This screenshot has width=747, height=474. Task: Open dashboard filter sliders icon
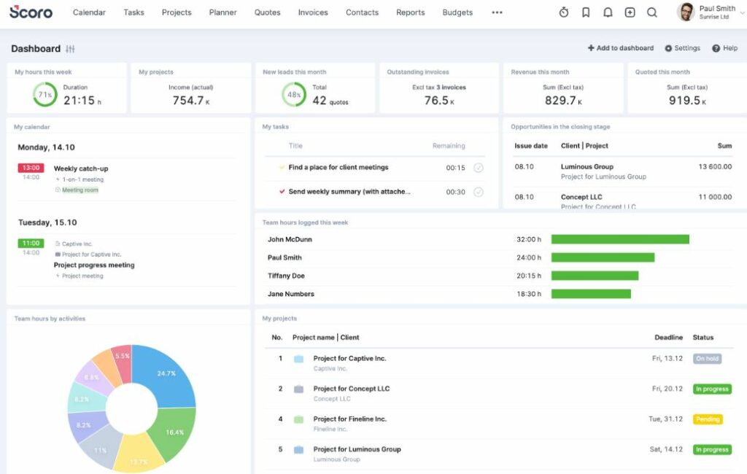click(x=71, y=49)
